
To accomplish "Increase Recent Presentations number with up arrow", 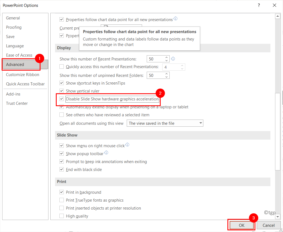I will [167, 57].
